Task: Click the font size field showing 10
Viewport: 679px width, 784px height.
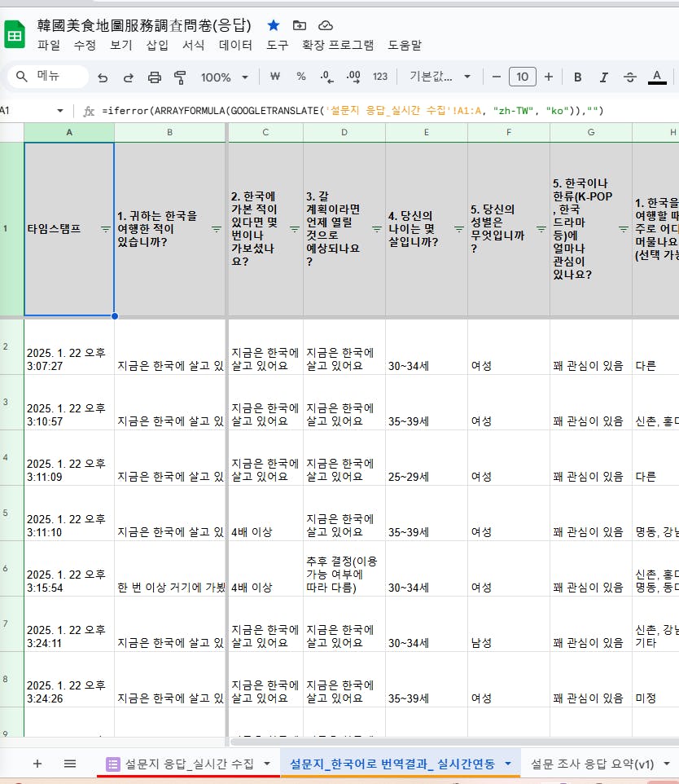Action: [x=522, y=77]
